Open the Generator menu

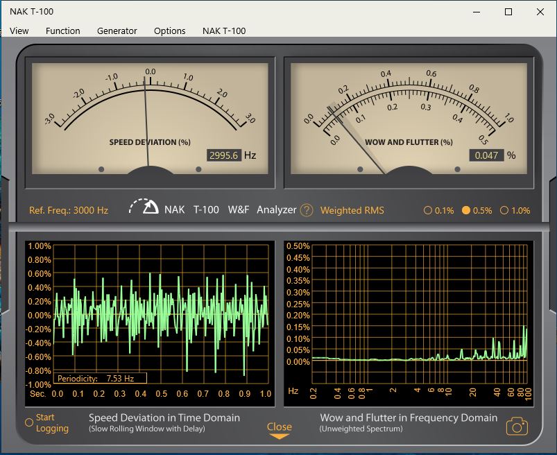pyautogui.click(x=117, y=31)
